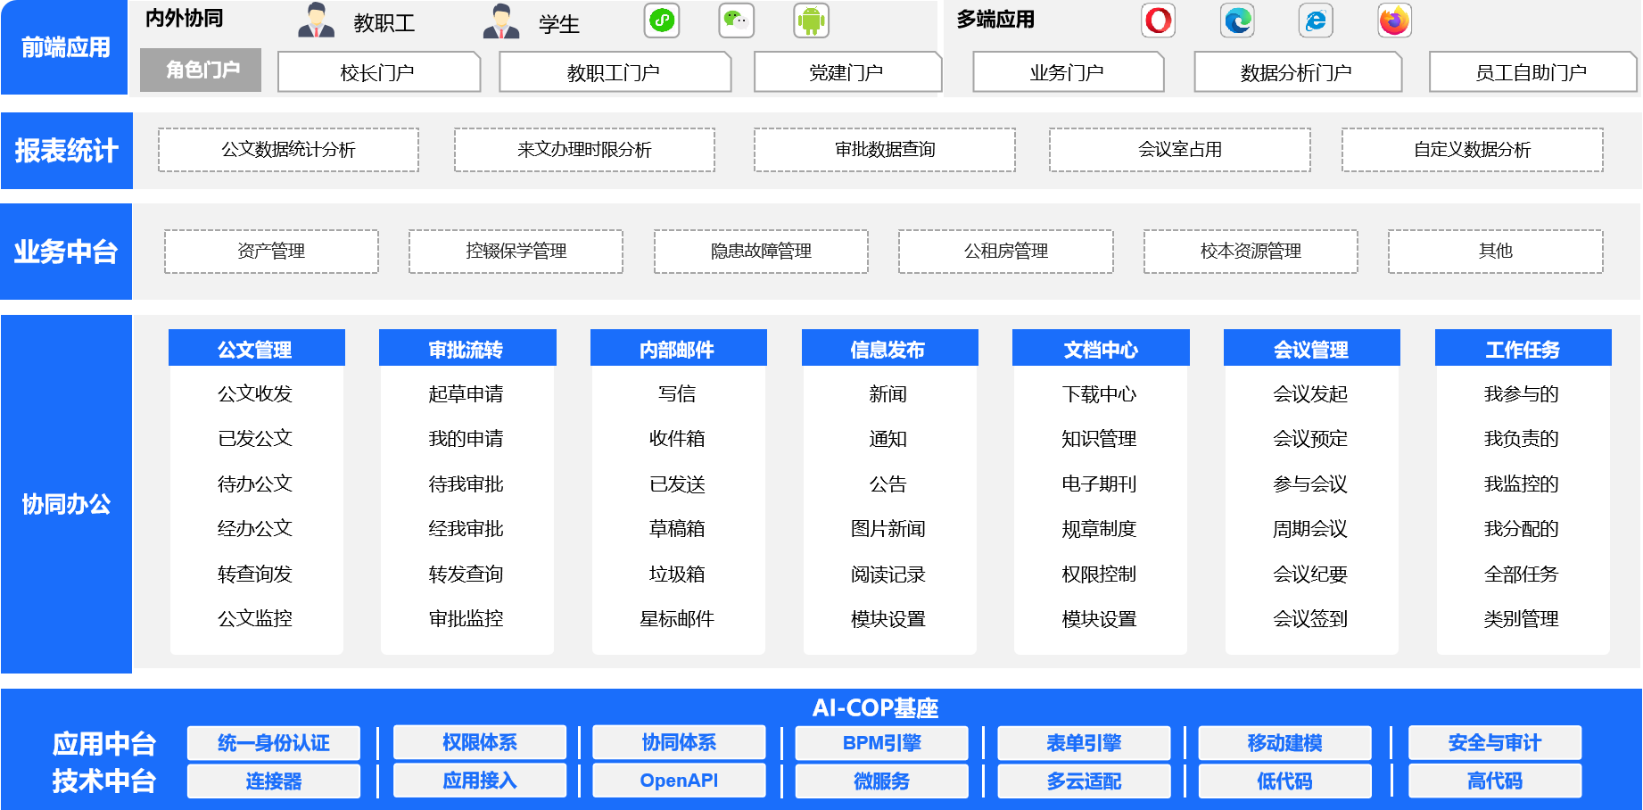Click the WeChat icon
The image size is (1643, 810).
point(736,21)
